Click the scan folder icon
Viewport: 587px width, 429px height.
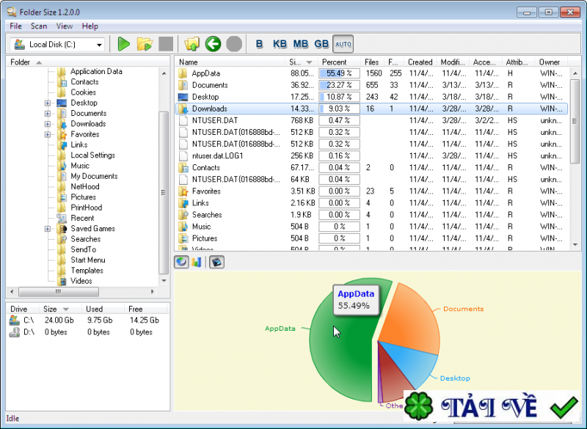click(x=145, y=44)
